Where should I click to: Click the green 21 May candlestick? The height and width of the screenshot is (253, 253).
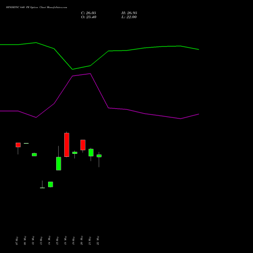[91, 152]
